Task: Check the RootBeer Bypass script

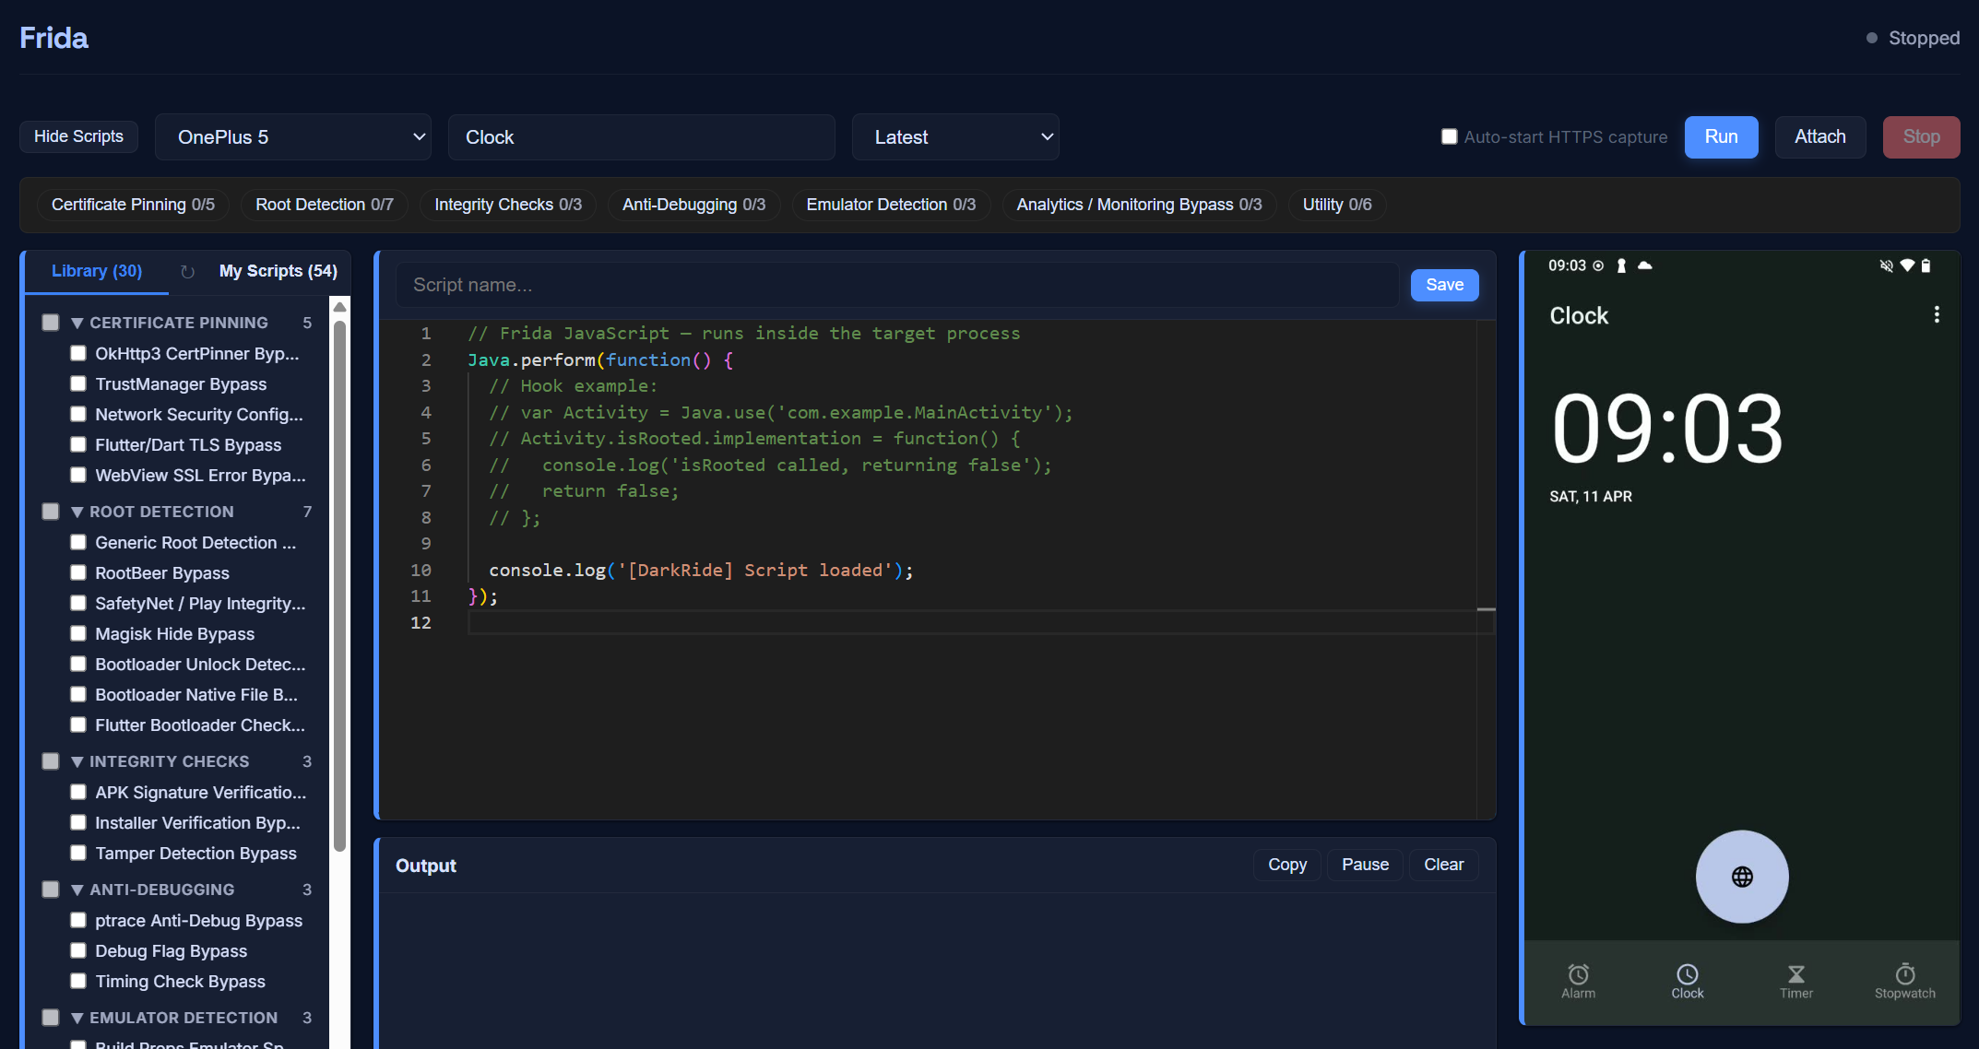Action: [x=78, y=572]
